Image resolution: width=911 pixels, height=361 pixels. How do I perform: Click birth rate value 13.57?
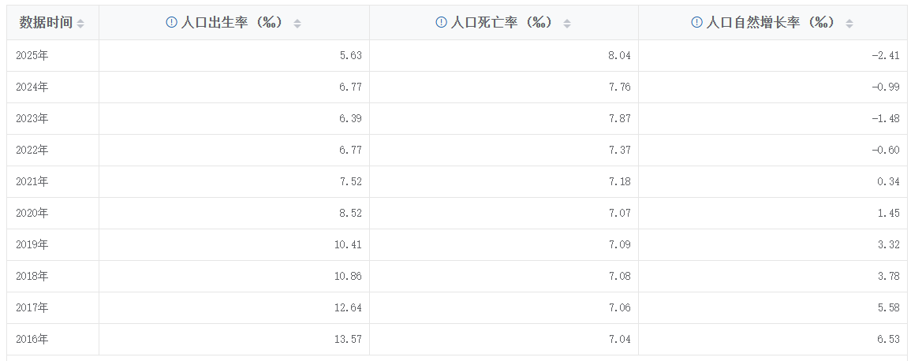[x=348, y=339]
